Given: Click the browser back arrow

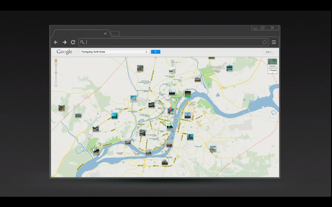Looking at the screenshot, I should [56, 42].
